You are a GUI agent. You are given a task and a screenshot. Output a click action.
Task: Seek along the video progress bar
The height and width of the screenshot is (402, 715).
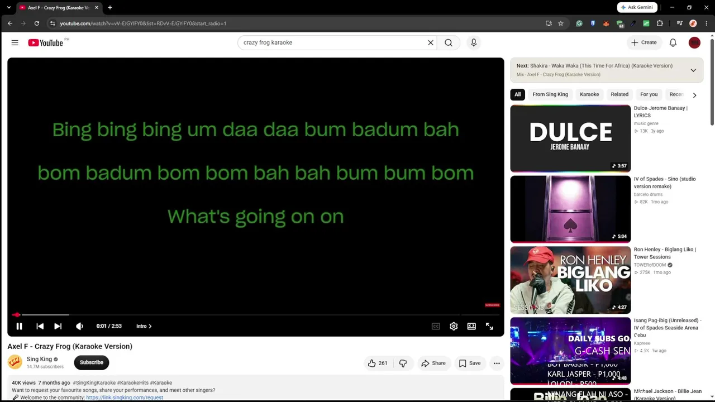tap(256, 315)
